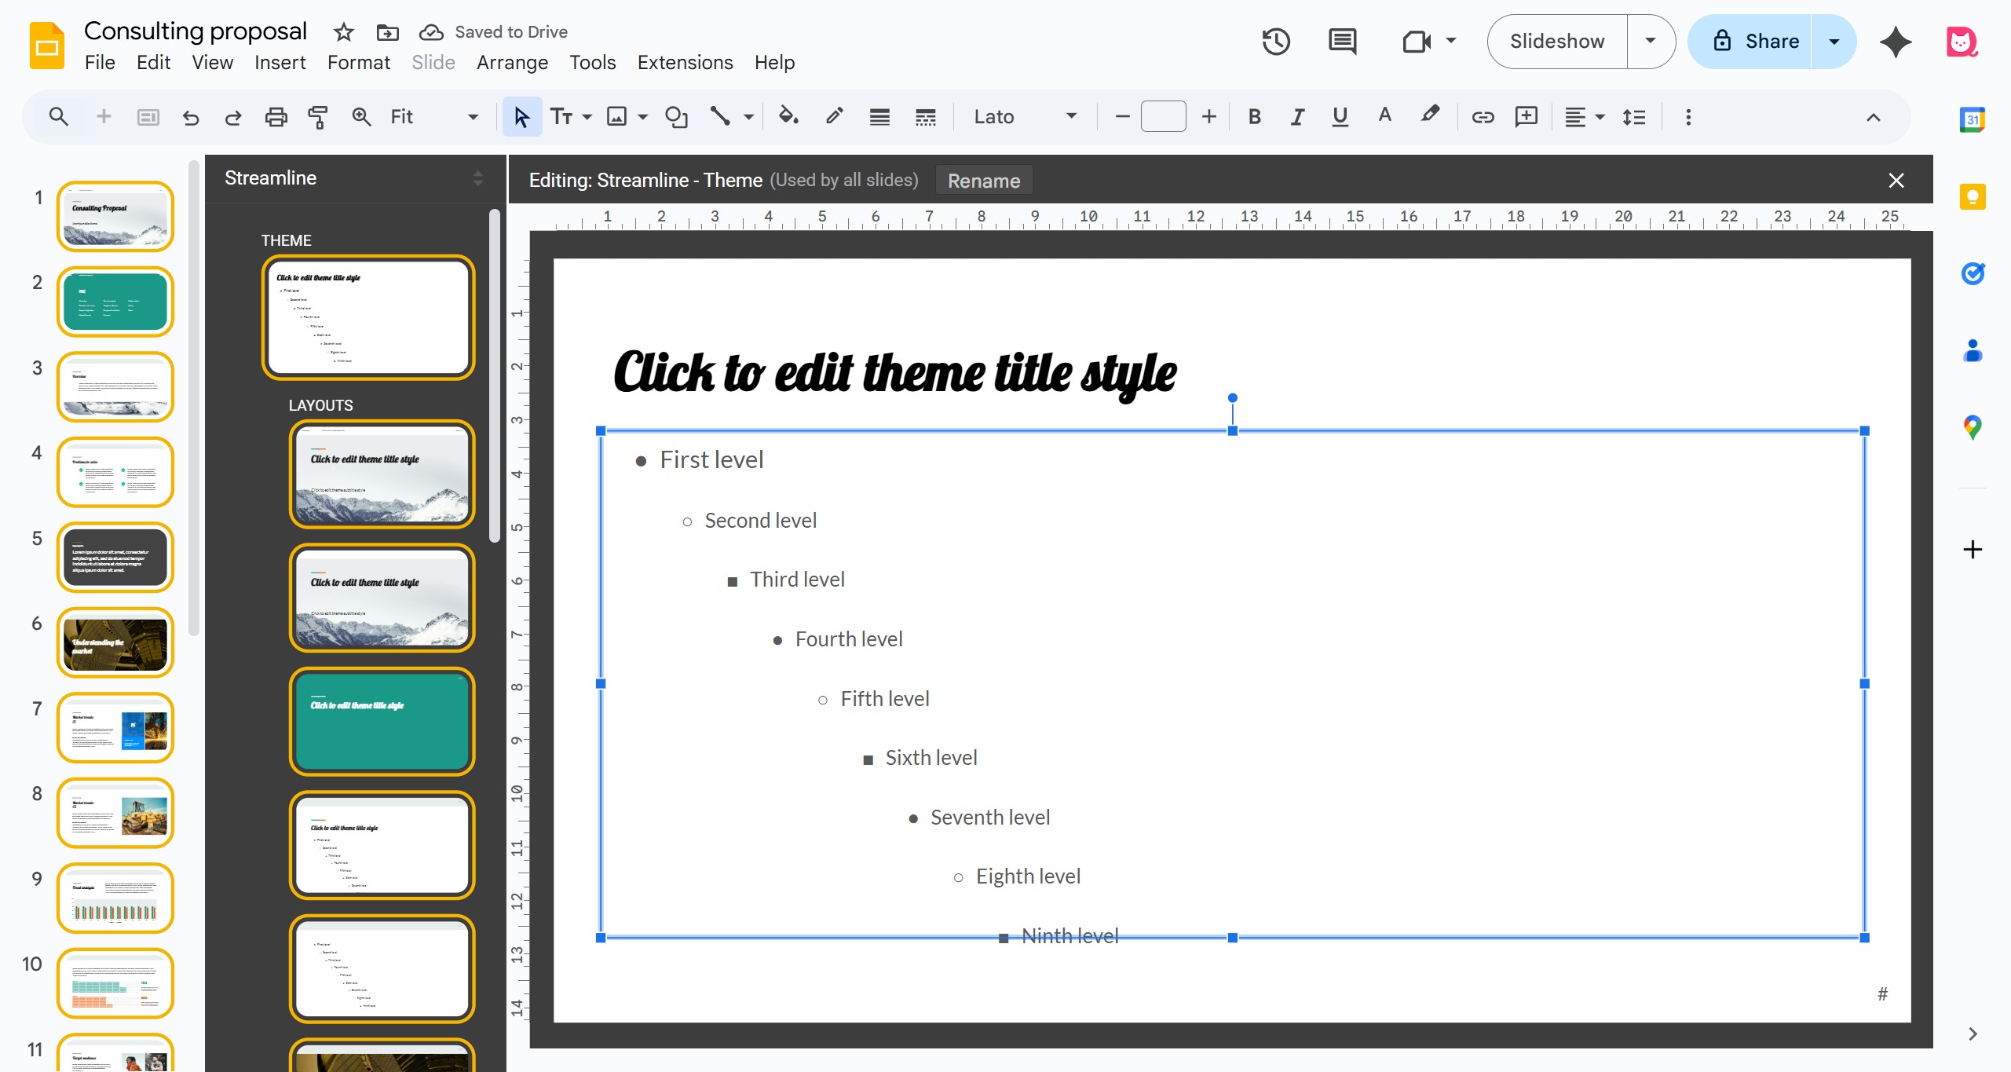Viewport: 2011px width, 1072px height.
Task: Select the line tool icon
Action: pos(720,117)
